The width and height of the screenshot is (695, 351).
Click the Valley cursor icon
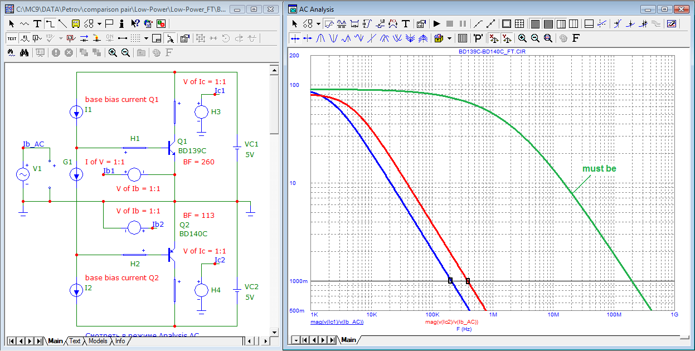pyautogui.click(x=333, y=38)
